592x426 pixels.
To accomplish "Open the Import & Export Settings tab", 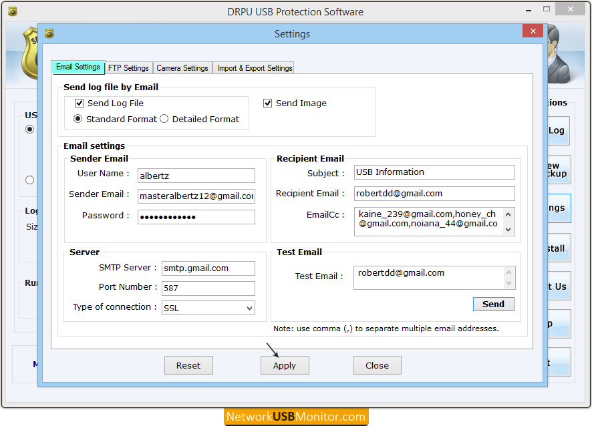I will (x=255, y=68).
